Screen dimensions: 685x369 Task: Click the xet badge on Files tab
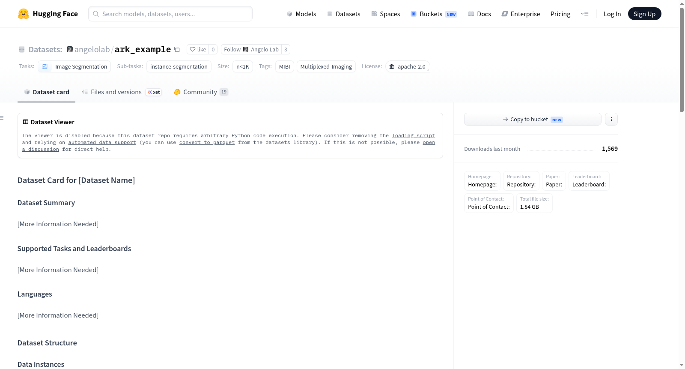[154, 92]
